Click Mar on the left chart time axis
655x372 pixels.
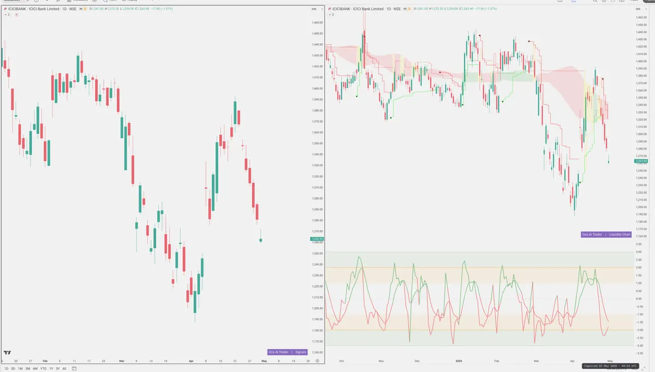coord(122,361)
